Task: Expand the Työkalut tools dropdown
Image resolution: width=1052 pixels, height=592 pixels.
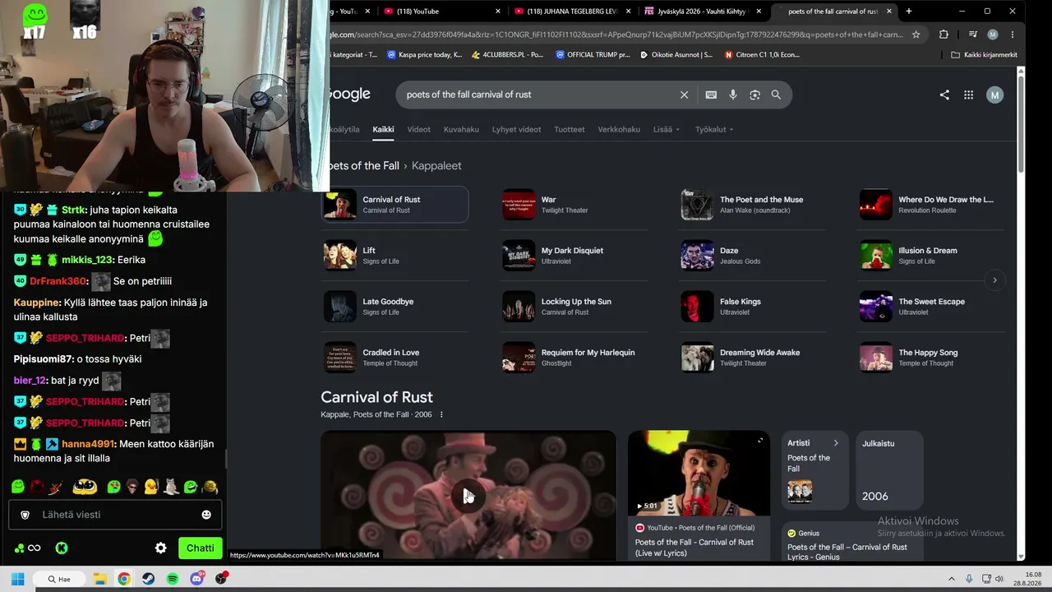Action: coord(714,129)
